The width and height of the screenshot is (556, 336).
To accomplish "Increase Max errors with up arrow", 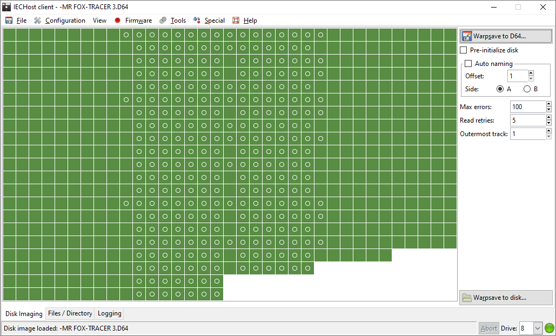I will [549, 104].
